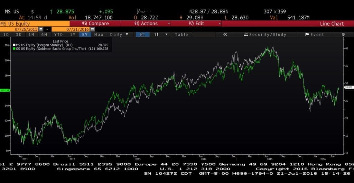This screenshot has height=183, width=354.
Task: Click the +.095 change value
Action: [x=106, y=11]
